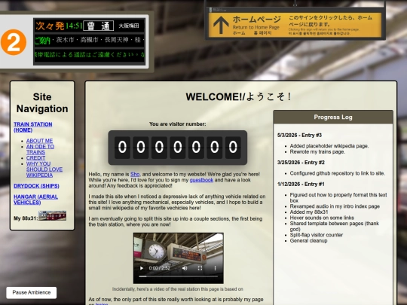This screenshot has width=407, height=305.
Task: Play the station video
Action: click(x=142, y=268)
